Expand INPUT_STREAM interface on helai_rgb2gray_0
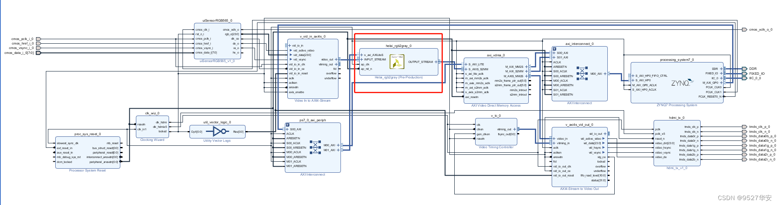 click(x=362, y=60)
